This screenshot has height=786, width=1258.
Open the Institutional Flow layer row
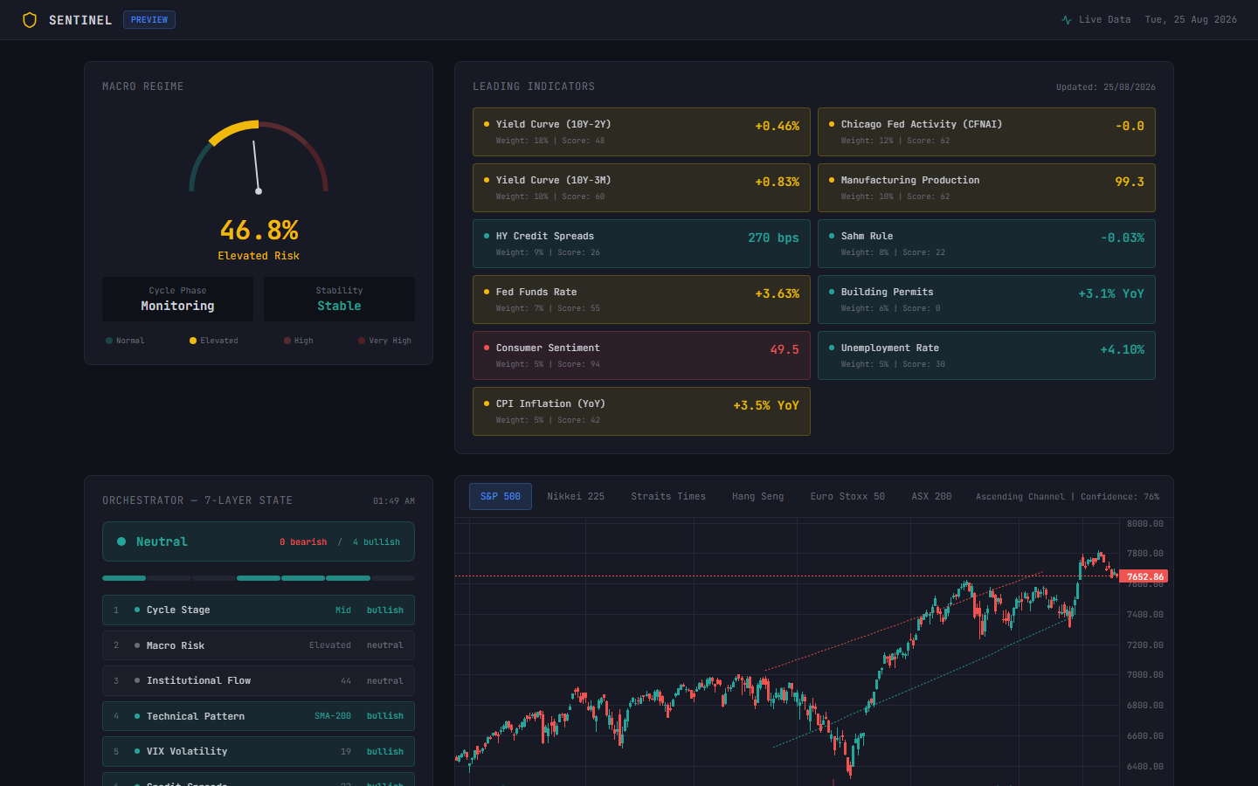(x=259, y=680)
